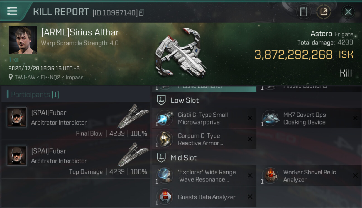362x208 pixels.
Task: Select the Worker Shovel Relic Analyzer icon
Action: 270,176
